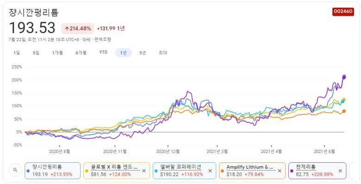
Task: Click the purple endpoint dot on chart
Action: tap(344, 78)
